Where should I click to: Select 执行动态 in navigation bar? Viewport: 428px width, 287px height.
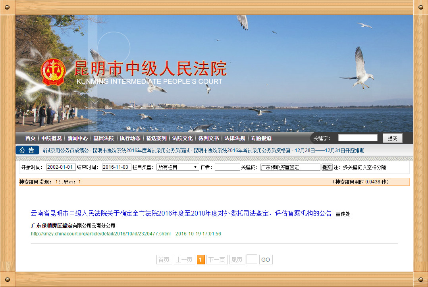point(130,138)
